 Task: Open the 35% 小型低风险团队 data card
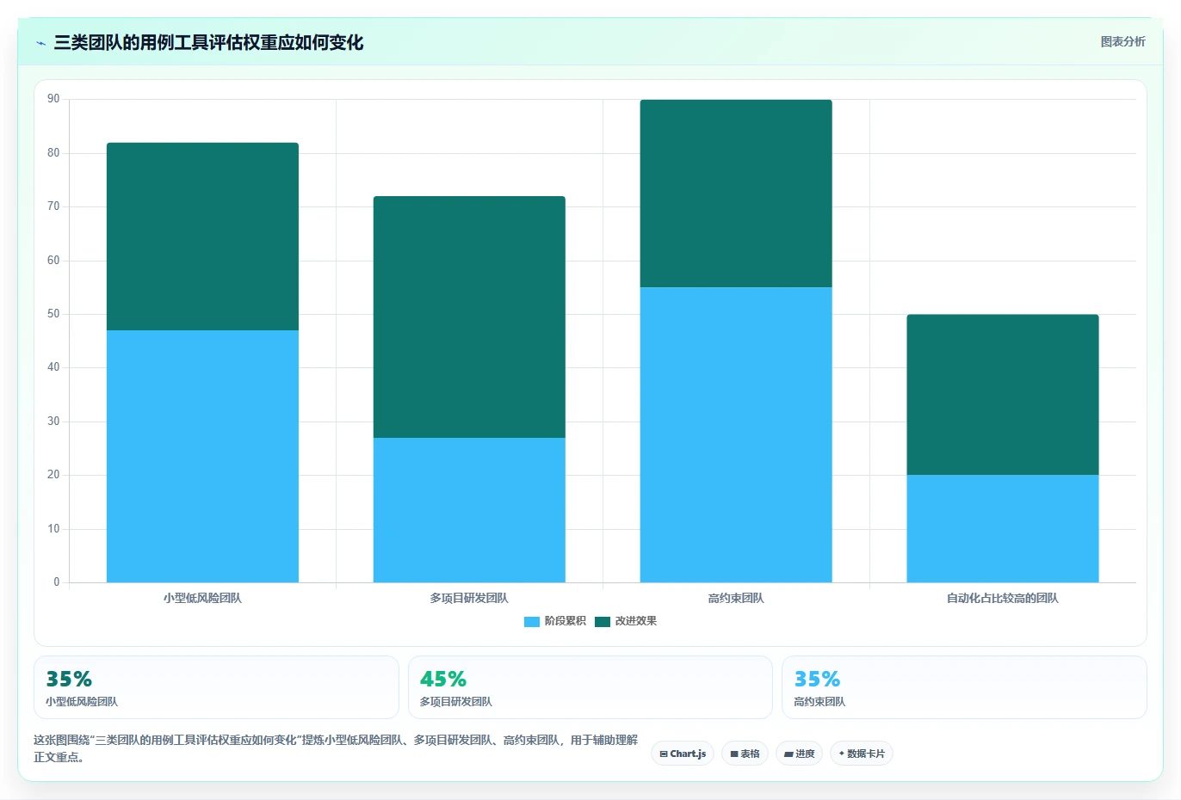click(216, 687)
